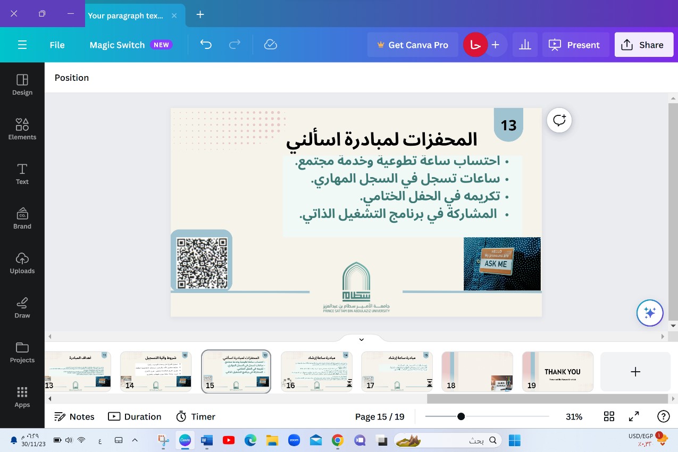Click the Canva magic assistant sparkle button
The height and width of the screenshot is (452, 678).
tap(650, 313)
